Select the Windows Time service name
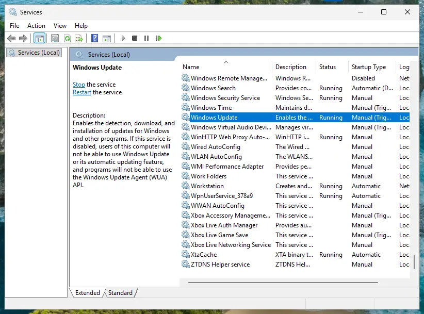Image resolution: width=424 pixels, height=314 pixels. [211, 108]
